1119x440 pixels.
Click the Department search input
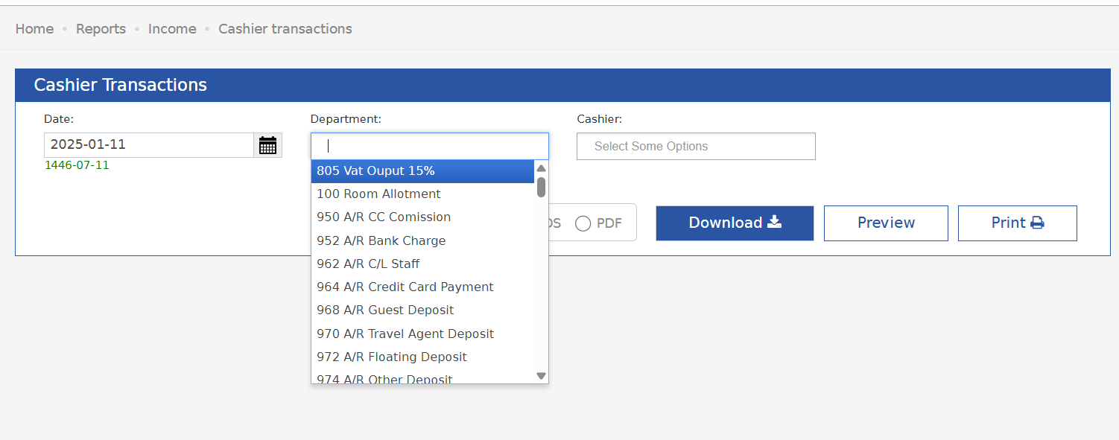(430, 146)
